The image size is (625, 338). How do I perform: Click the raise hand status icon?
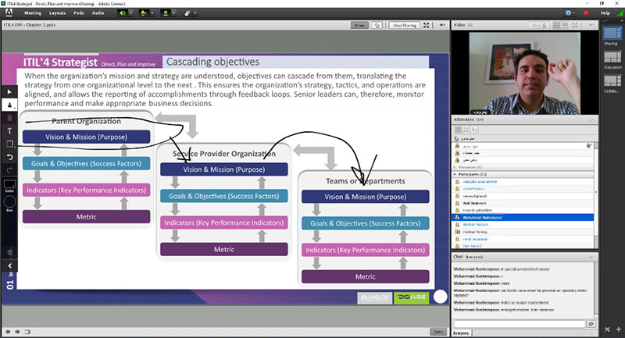click(x=187, y=13)
